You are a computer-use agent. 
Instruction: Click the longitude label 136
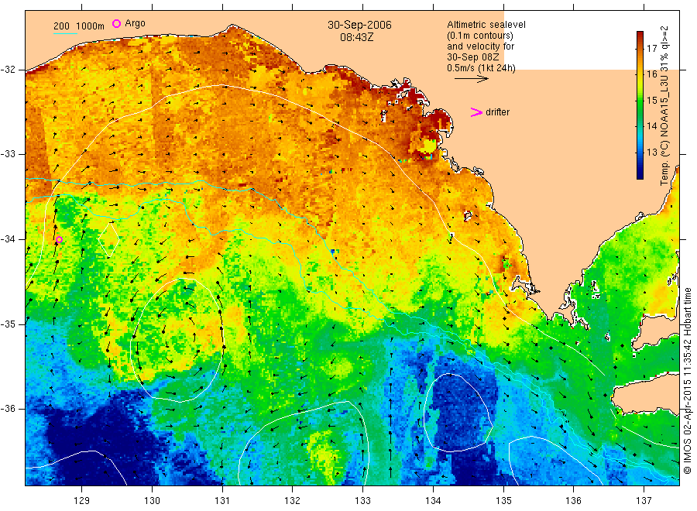[573, 500]
